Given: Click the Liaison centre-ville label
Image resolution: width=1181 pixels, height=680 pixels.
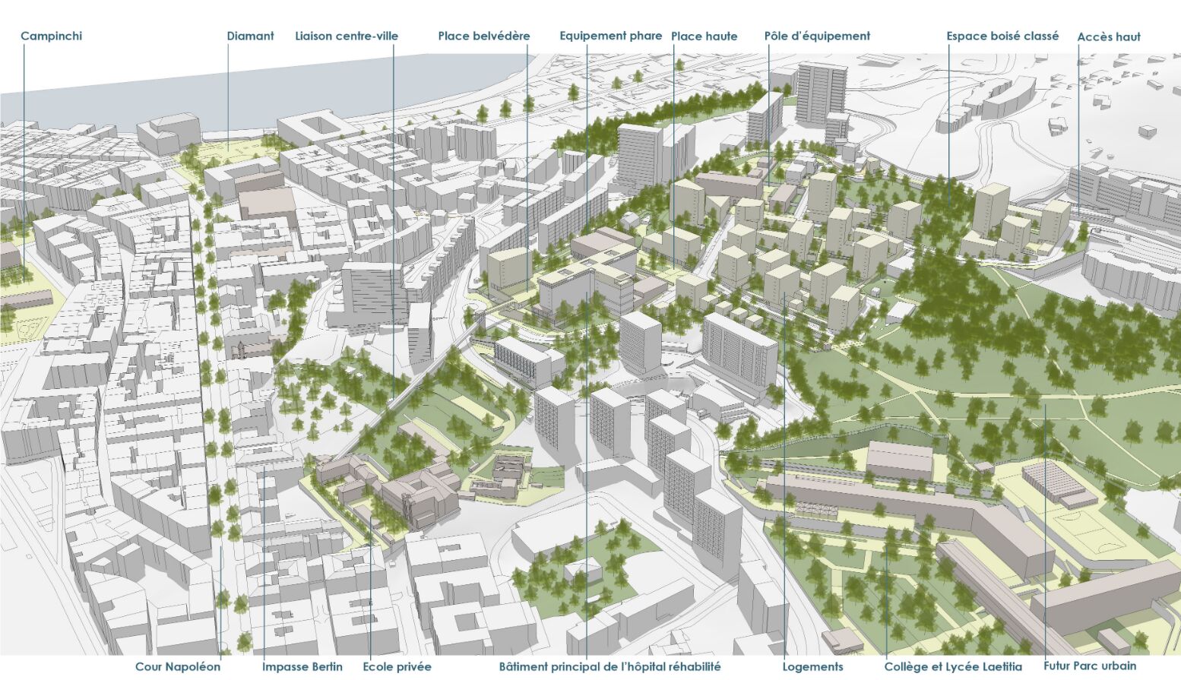Looking at the screenshot, I should coord(347,36).
